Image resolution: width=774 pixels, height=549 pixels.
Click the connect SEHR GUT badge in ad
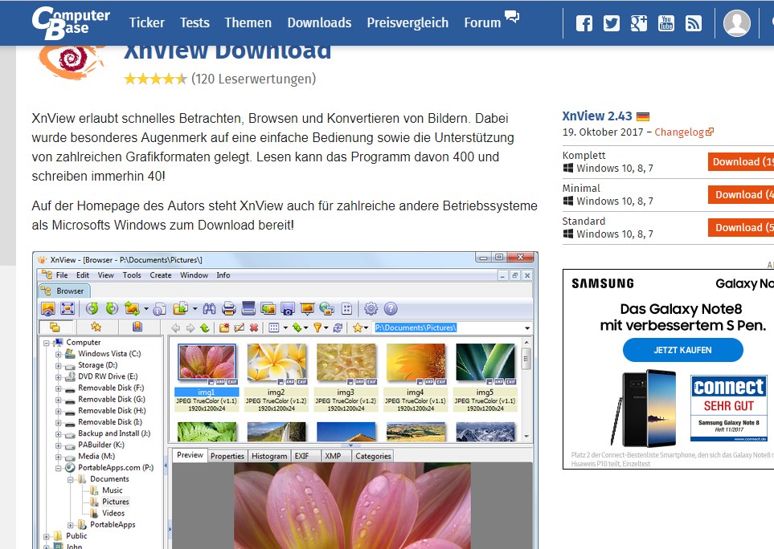pyautogui.click(x=728, y=408)
